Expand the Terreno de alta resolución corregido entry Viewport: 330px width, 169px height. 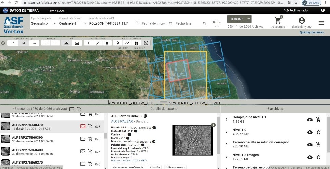(x=227, y=144)
